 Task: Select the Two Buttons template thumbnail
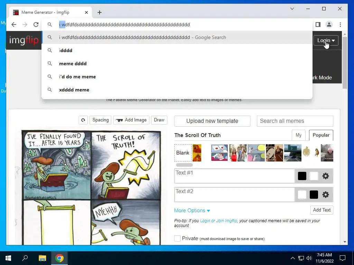[x=220, y=153]
